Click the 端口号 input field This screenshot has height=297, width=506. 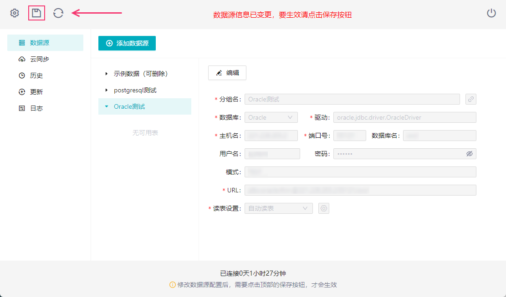tap(349, 136)
